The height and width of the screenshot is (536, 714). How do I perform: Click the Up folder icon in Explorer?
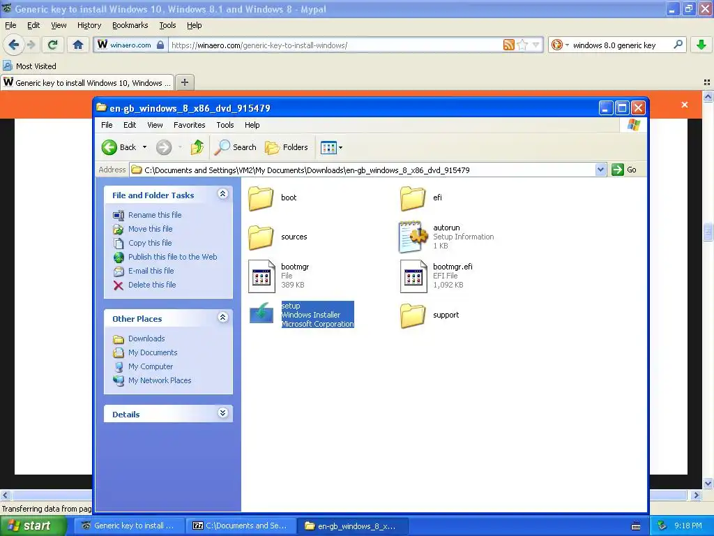click(197, 147)
